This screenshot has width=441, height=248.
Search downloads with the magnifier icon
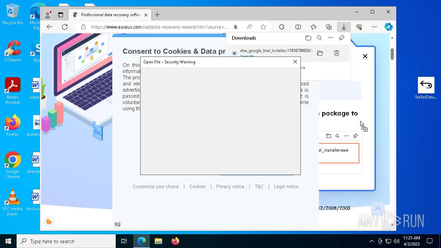[x=319, y=38]
